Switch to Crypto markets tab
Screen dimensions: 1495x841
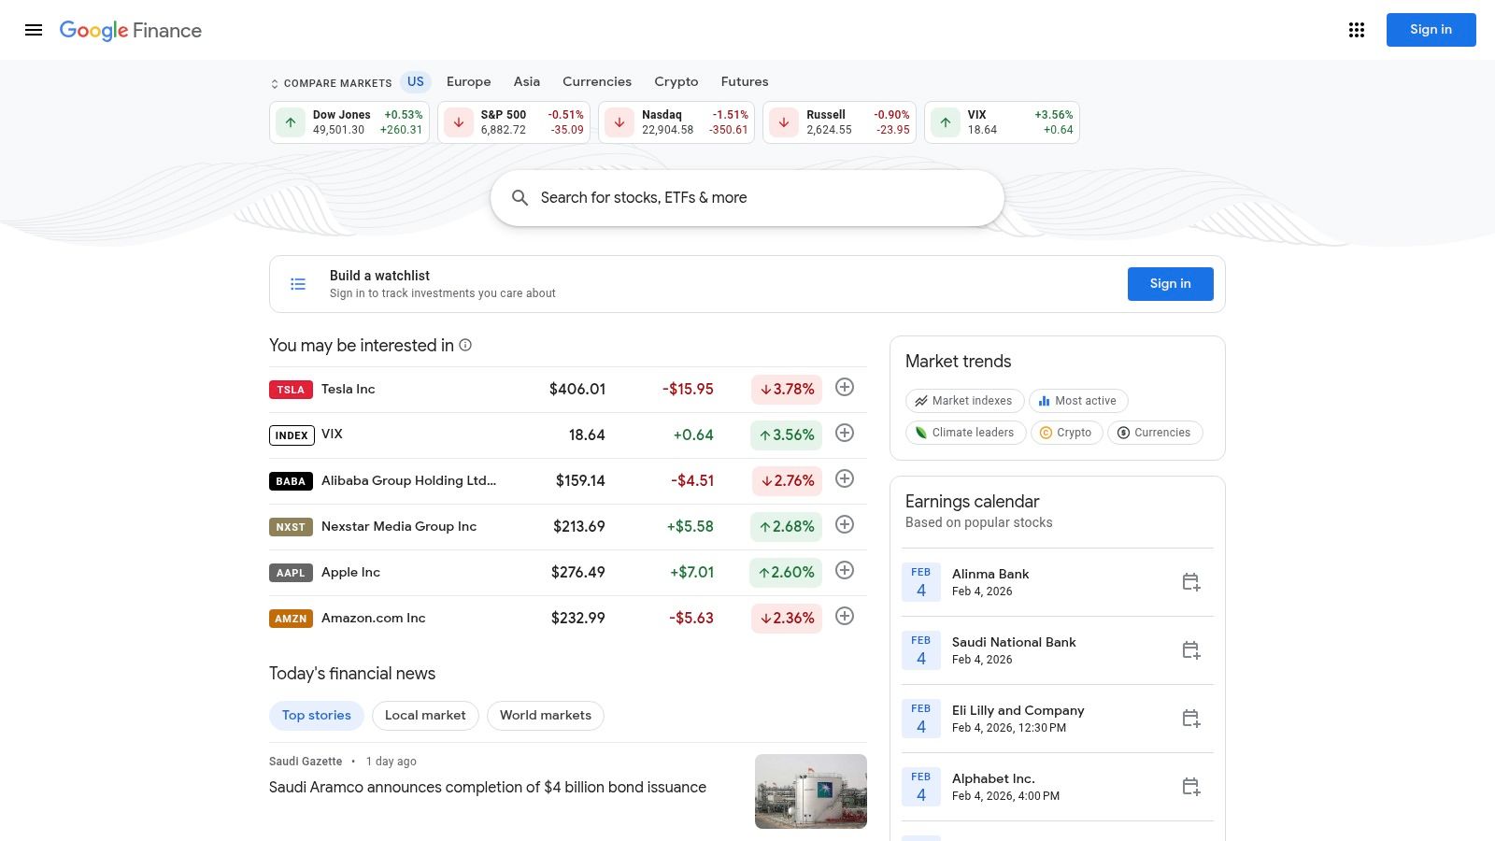coord(676,82)
